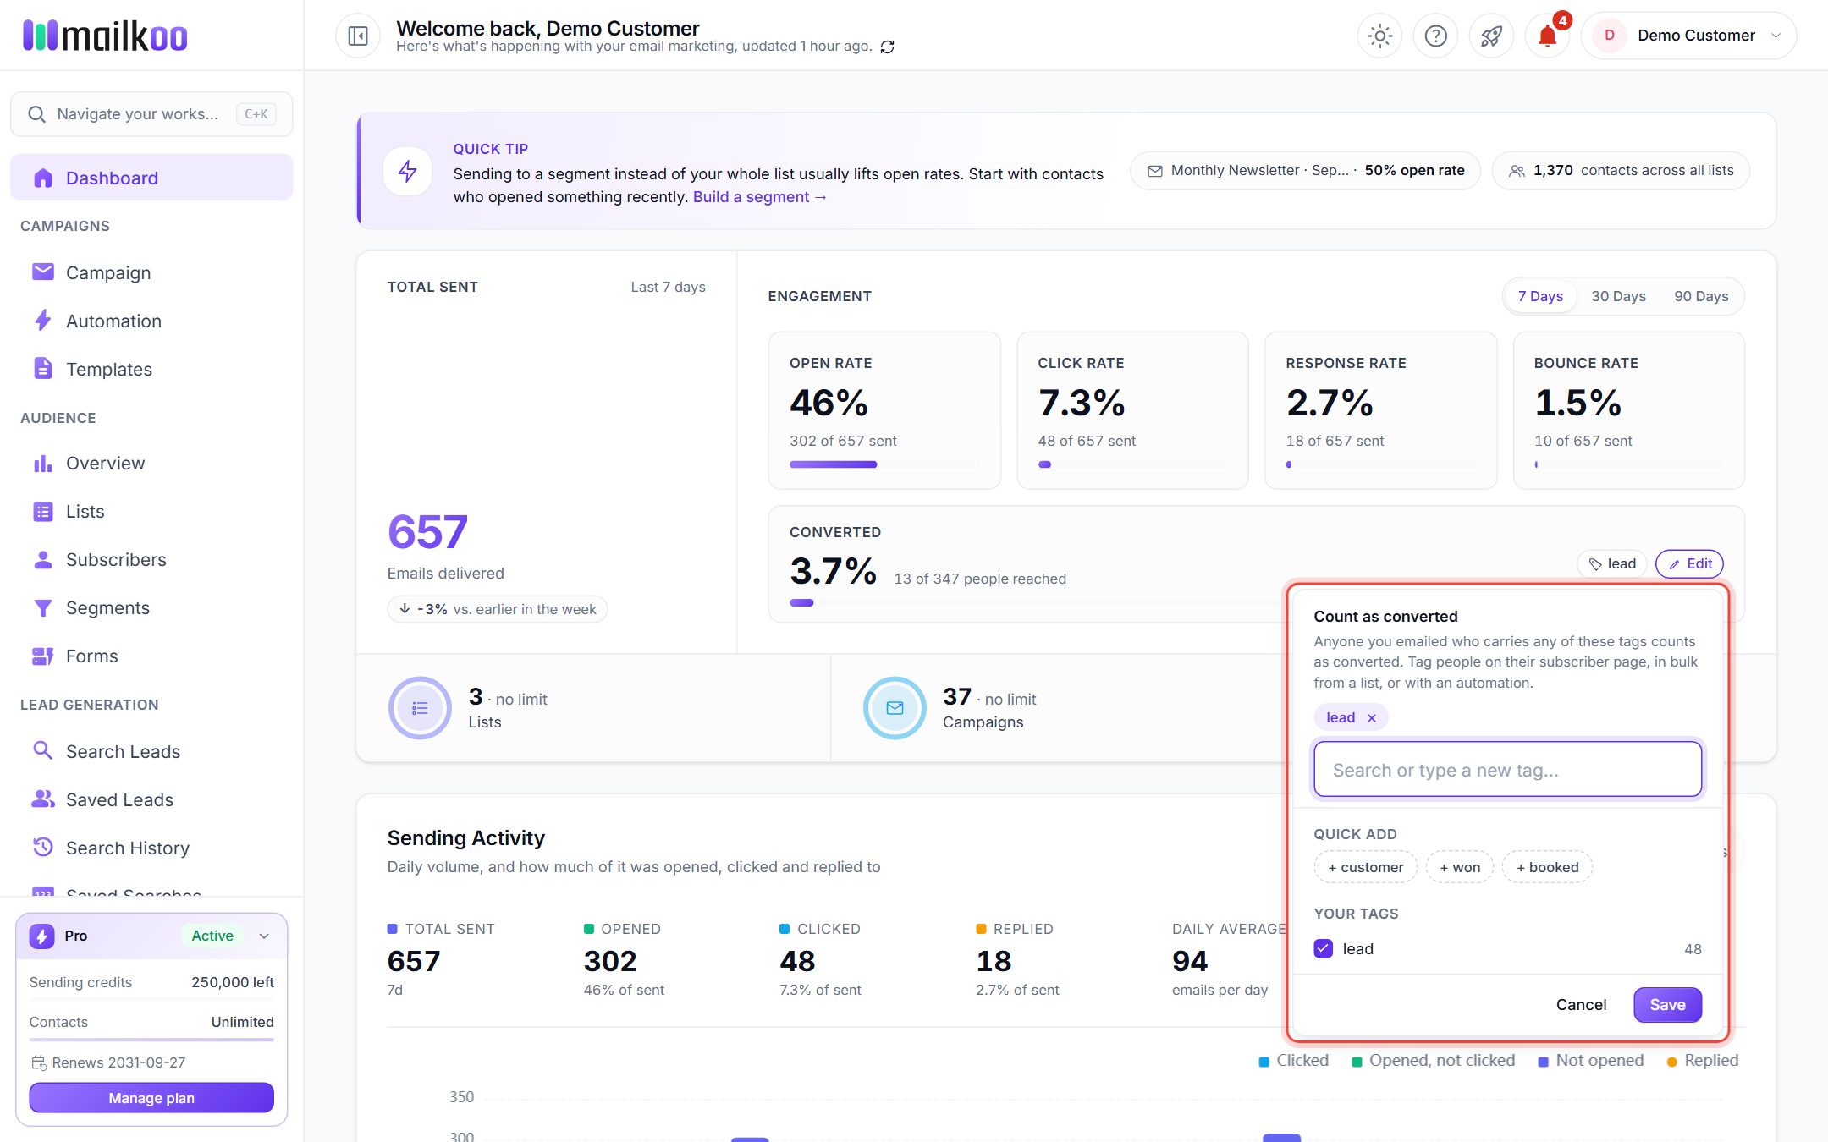The width and height of the screenshot is (1828, 1142).
Task: Quick add the customer tag
Action: [x=1365, y=866]
